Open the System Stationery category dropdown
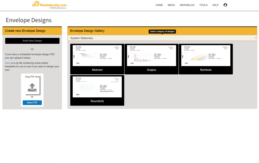The height and width of the screenshot is (164, 259). tap(162, 38)
